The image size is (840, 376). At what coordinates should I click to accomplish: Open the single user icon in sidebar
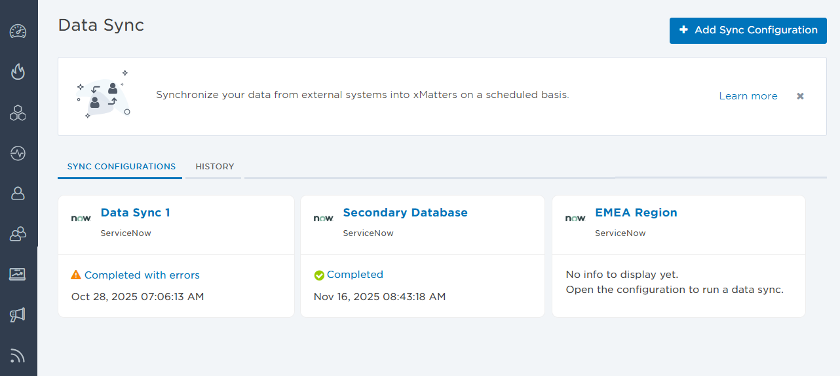point(18,194)
